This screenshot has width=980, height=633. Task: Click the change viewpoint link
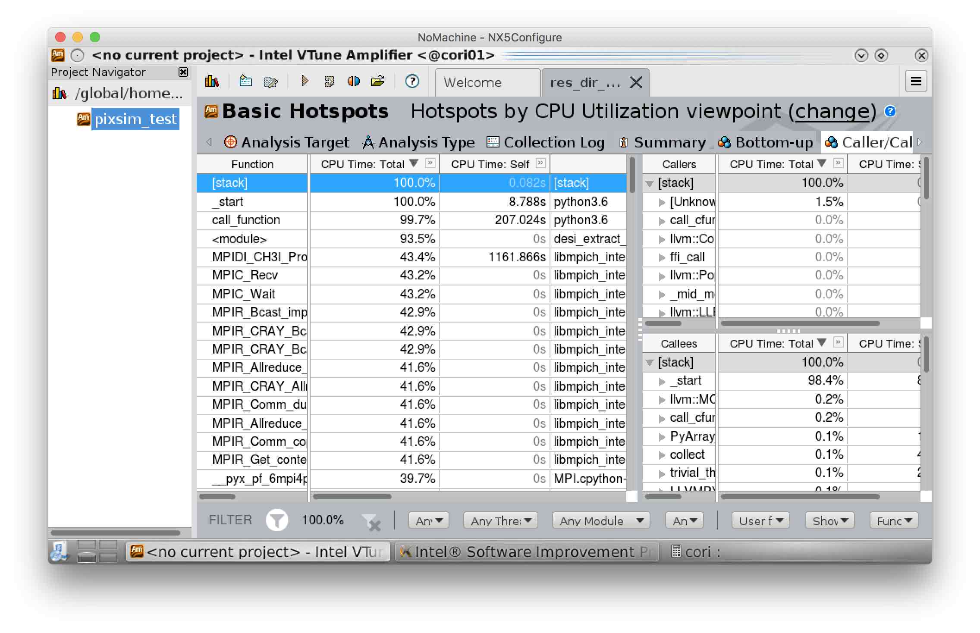pos(832,112)
